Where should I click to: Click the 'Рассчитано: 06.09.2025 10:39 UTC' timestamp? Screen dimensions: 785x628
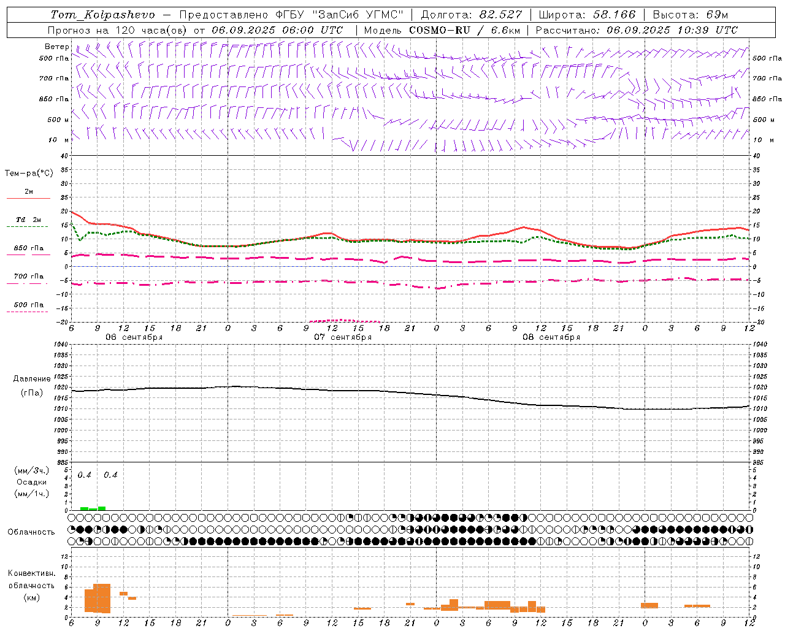pos(637,30)
